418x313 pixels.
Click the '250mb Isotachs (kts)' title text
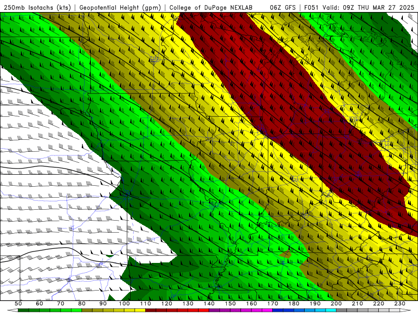point(37,8)
